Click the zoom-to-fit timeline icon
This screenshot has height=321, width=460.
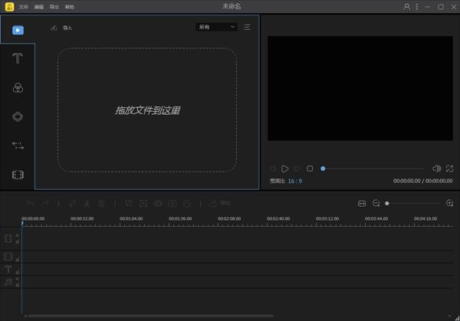click(x=362, y=204)
